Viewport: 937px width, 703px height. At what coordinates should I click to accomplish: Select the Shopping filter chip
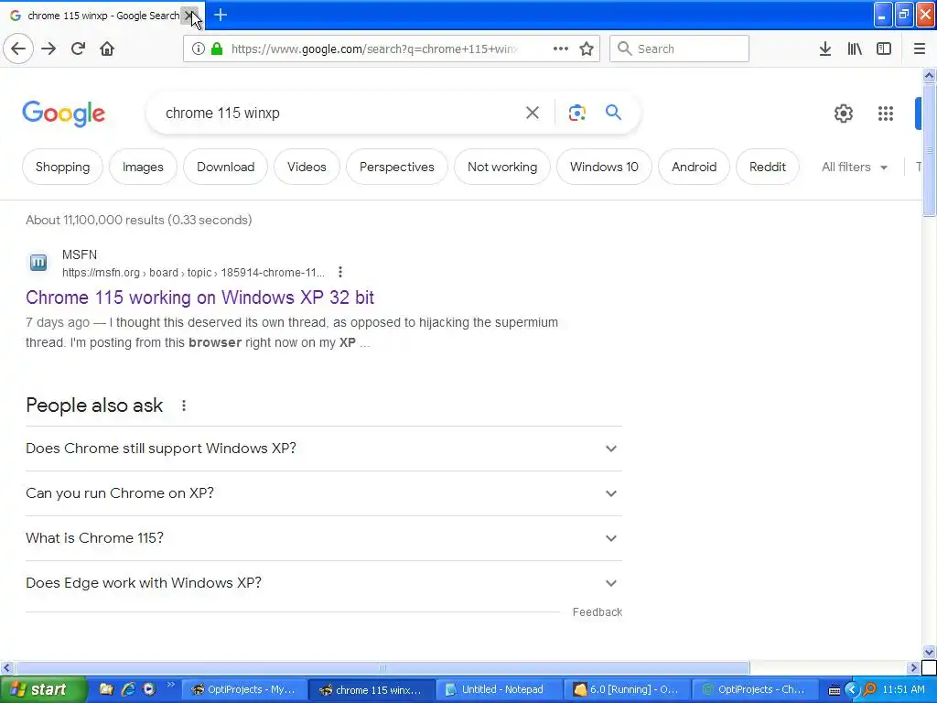[x=63, y=167]
